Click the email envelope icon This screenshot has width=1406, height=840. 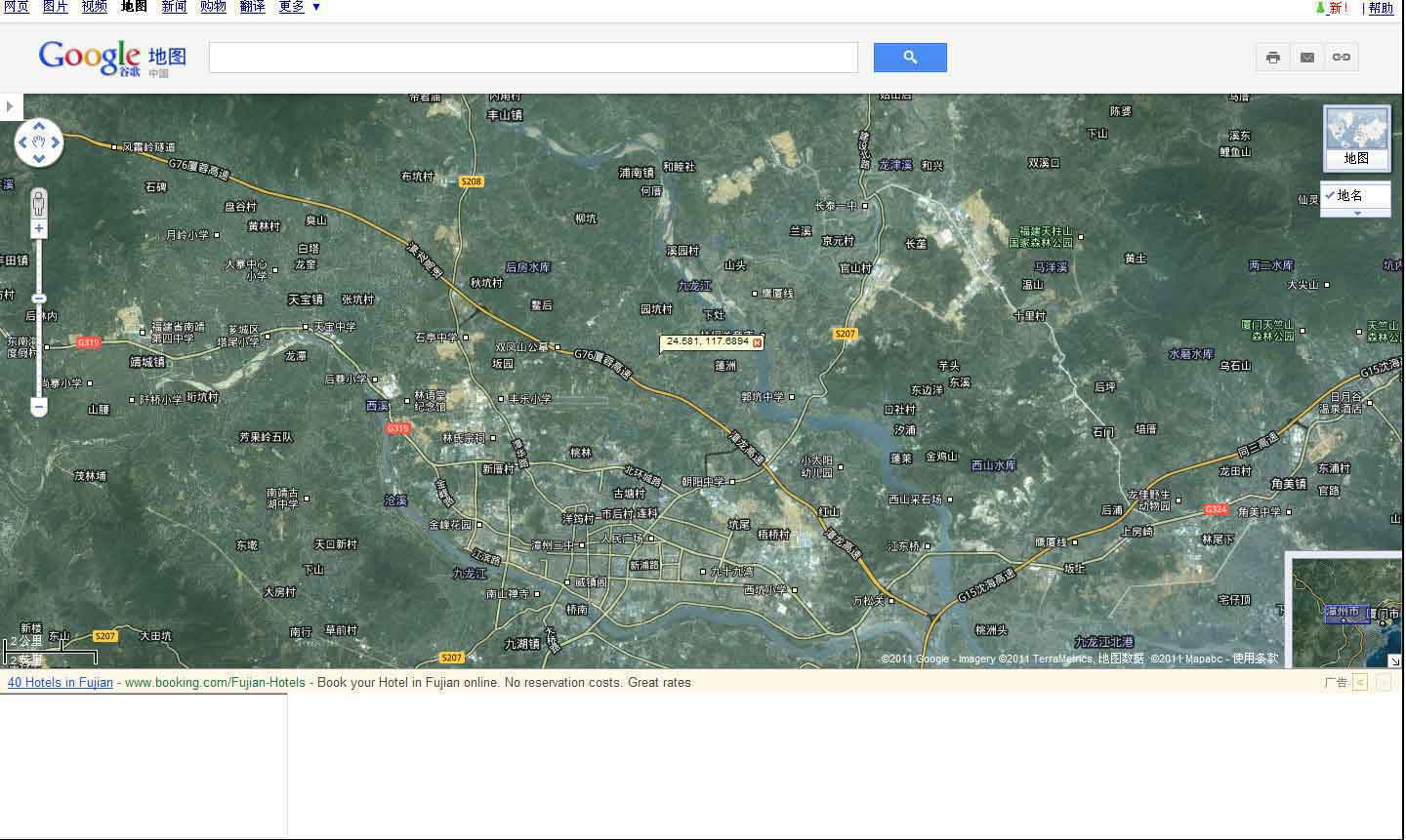tap(1306, 58)
